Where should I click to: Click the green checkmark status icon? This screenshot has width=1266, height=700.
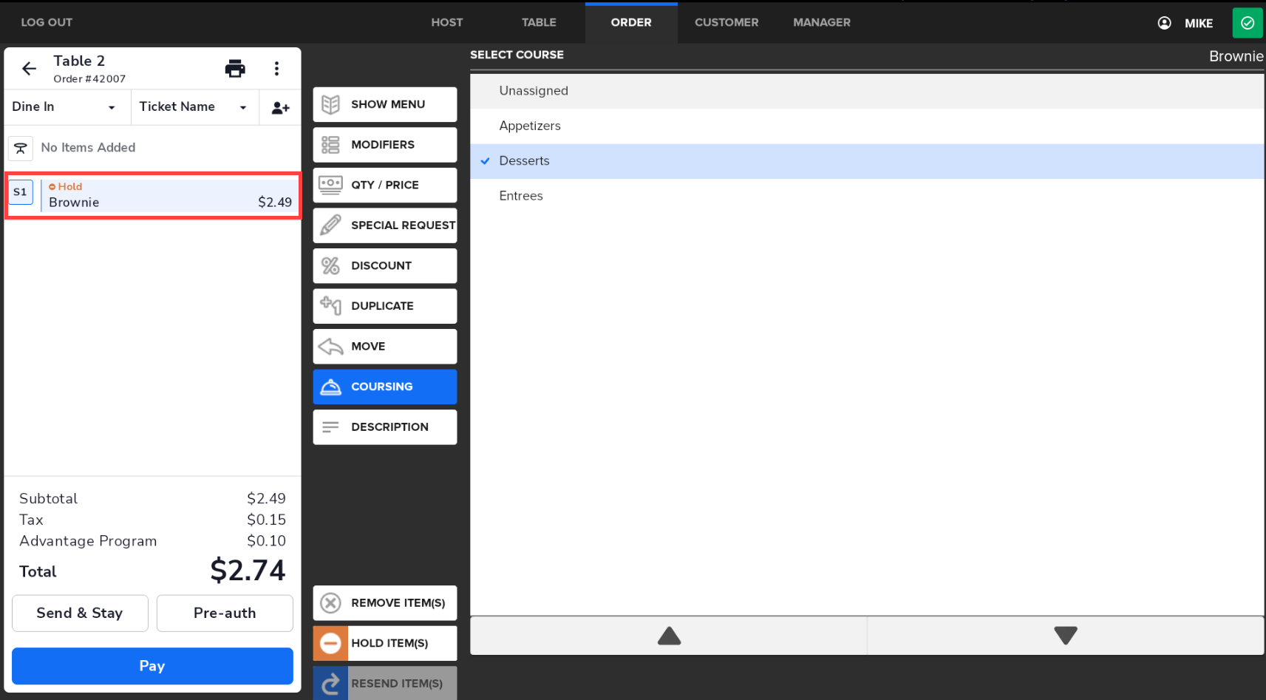(x=1247, y=23)
